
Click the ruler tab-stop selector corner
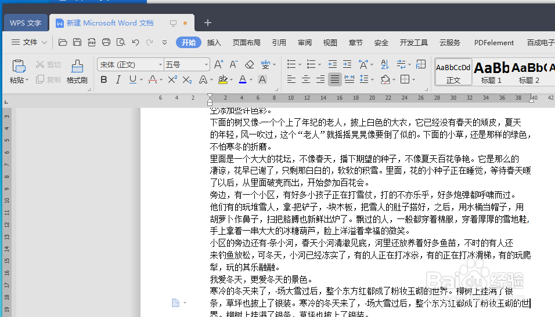point(6,102)
